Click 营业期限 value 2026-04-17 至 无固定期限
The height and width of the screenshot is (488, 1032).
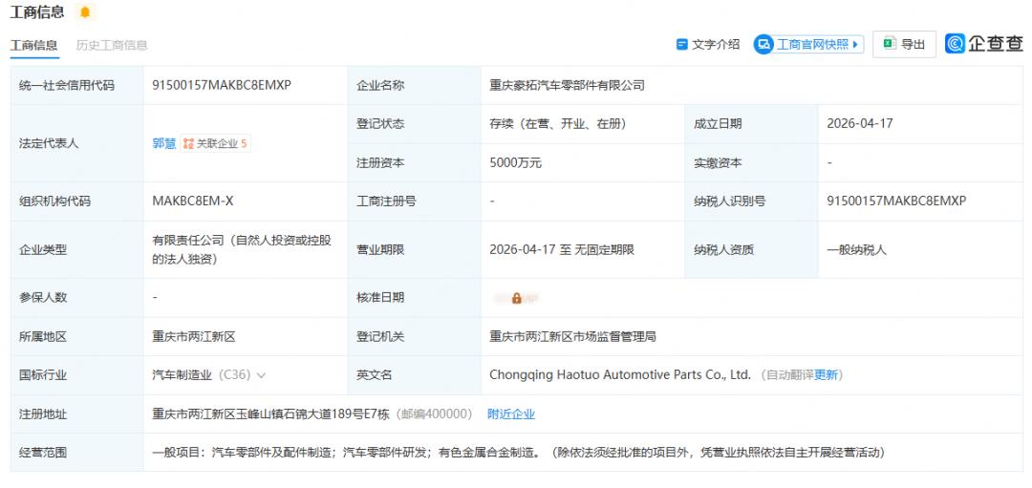(x=562, y=250)
